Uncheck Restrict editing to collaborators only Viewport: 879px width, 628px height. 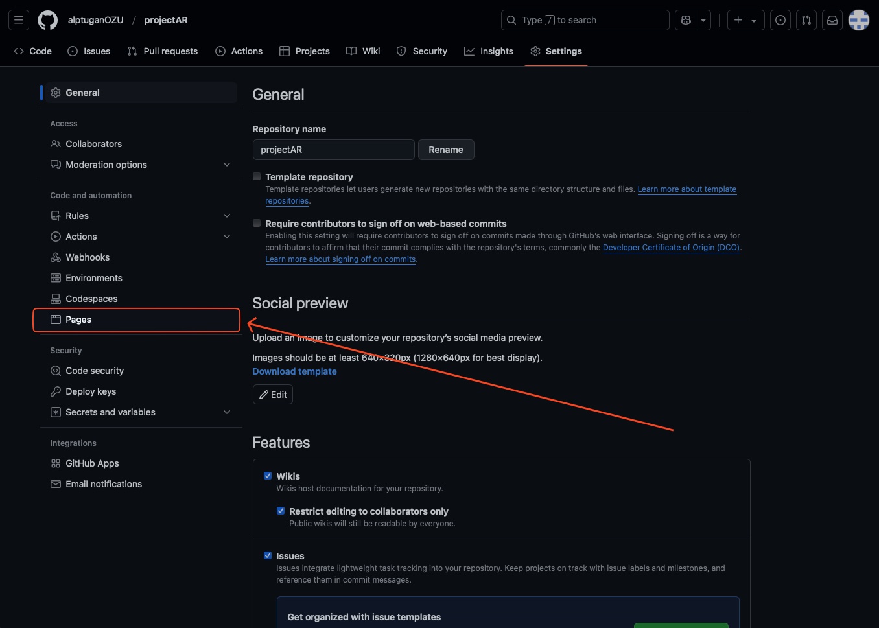point(281,511)
